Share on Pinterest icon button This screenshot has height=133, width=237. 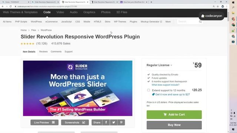point(121,122)
